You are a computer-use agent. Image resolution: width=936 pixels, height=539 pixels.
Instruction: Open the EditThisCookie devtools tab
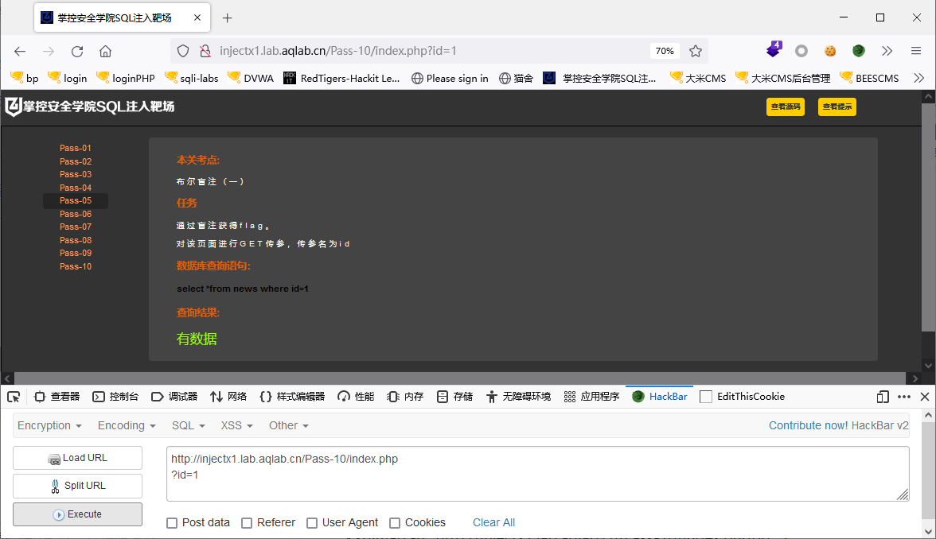point(742,397)
